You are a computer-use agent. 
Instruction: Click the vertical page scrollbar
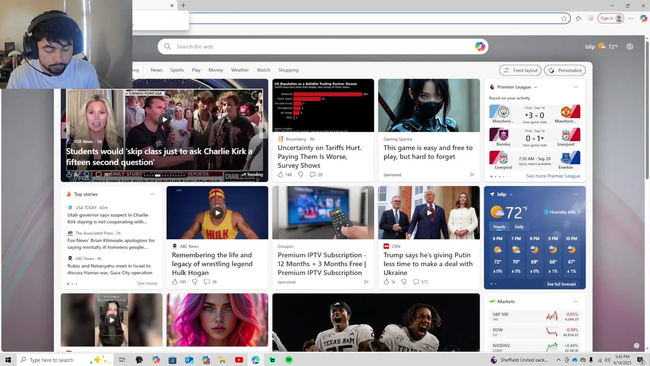click(647, 109)
